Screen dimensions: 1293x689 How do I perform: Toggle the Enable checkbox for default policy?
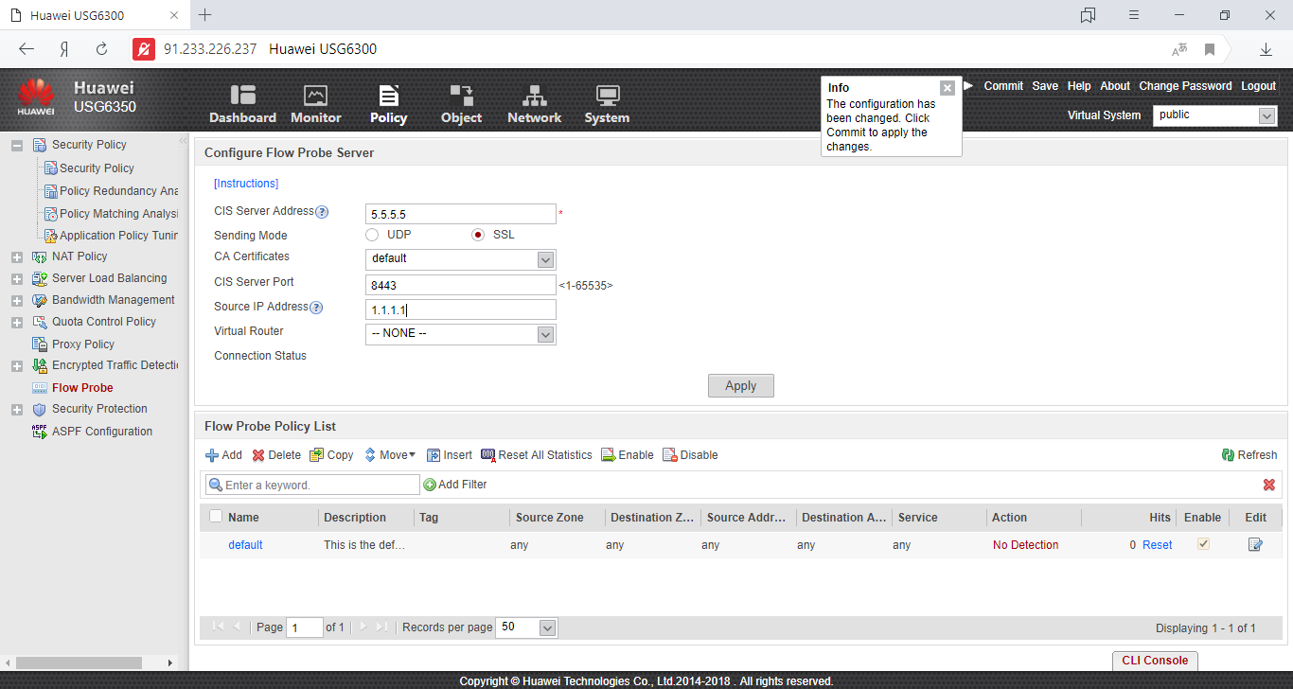(1203, 544)
